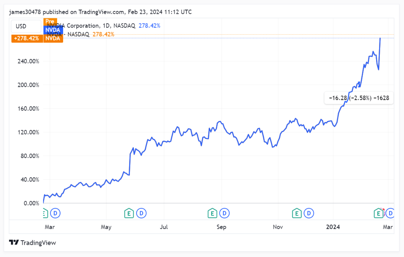The height and width of the screenshot is (257, 404).
Task: Click the orange 278.42% NASDAQ legend value
Action: coord(104,34)
